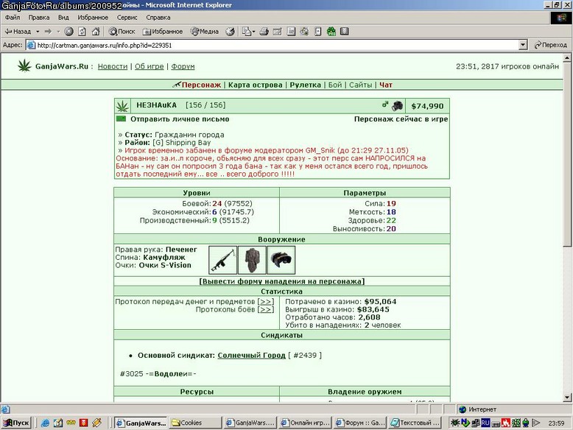573x430 pixels.
Task: Click the Камуфляж armor image
Action: pyautogui.click(x=252, y=260)
